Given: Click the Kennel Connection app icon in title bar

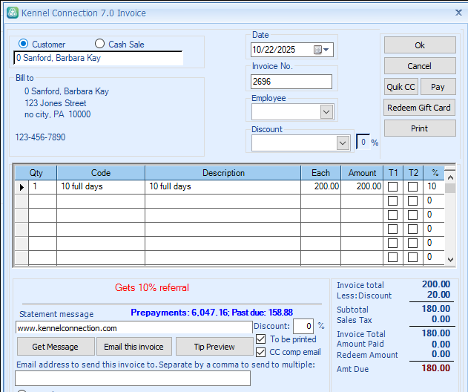Looking at the screenshot, I should 11,13.
